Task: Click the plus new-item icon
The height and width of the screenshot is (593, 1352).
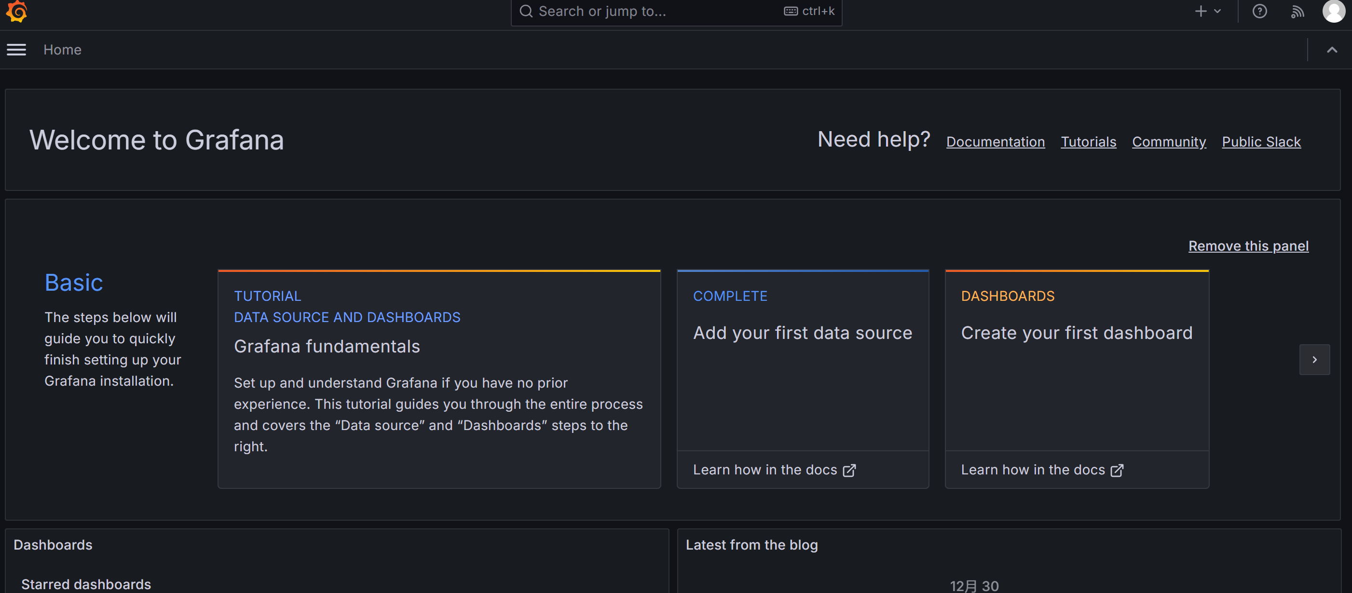Action: [x=1201, y=11]
